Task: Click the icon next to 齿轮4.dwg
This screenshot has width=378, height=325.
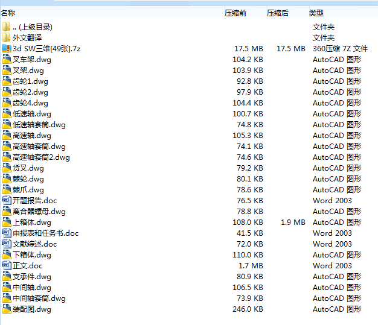Action: coord(7,103)
